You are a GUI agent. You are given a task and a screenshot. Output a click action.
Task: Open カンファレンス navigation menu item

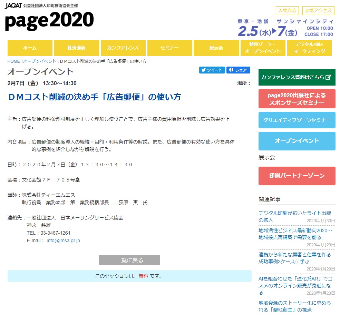pyautogui.click(x=123, y=48)
